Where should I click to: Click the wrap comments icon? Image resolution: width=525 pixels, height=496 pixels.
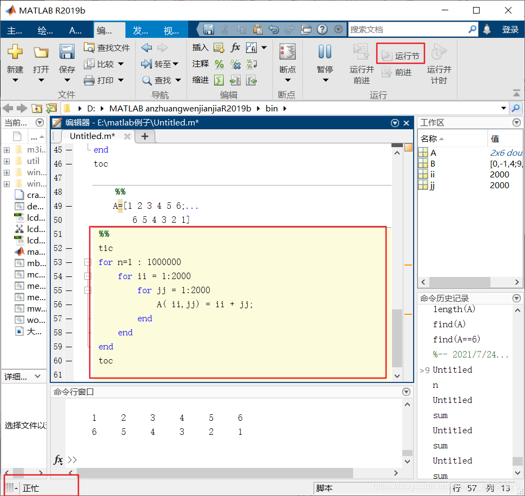point(251,64)
